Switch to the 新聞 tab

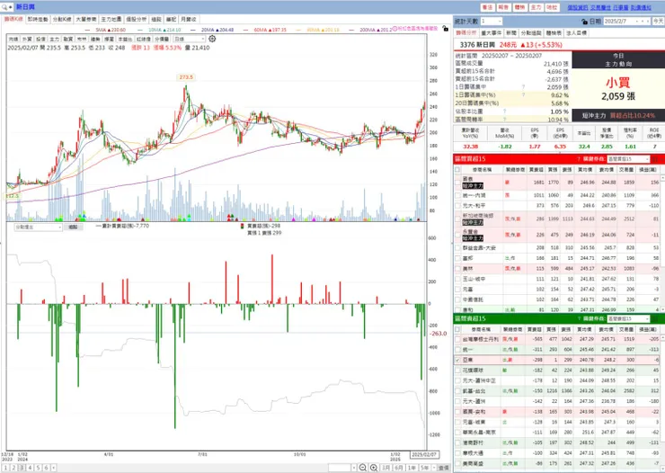point(511,33)
